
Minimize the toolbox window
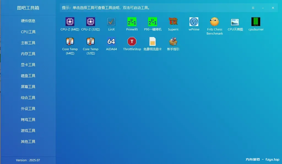tap(263, 8)
